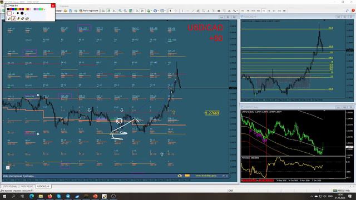This screenshot has height=200, width=356.
Task: Switch timeframe to H4
Action: [269, 11]
